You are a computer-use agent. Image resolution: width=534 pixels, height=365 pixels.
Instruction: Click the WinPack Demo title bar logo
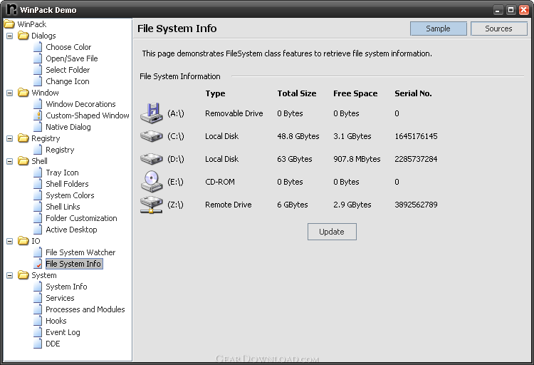pyautogui.click(x=11, y=9)
